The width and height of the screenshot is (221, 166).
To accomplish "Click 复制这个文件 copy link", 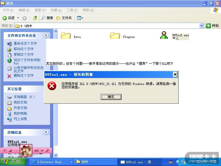I will (23, 54).
